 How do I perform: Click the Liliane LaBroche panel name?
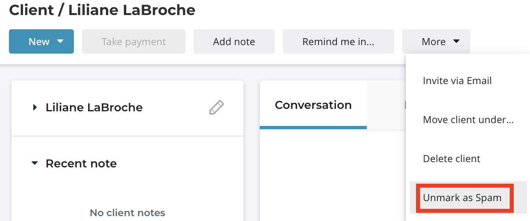click(x=94, y=108)
